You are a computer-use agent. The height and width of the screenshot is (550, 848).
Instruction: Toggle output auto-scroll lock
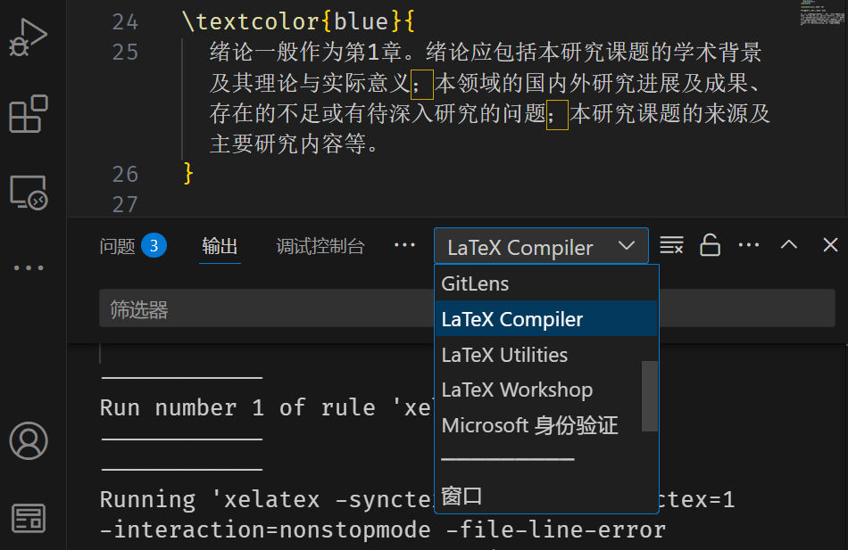coord(710,245)
